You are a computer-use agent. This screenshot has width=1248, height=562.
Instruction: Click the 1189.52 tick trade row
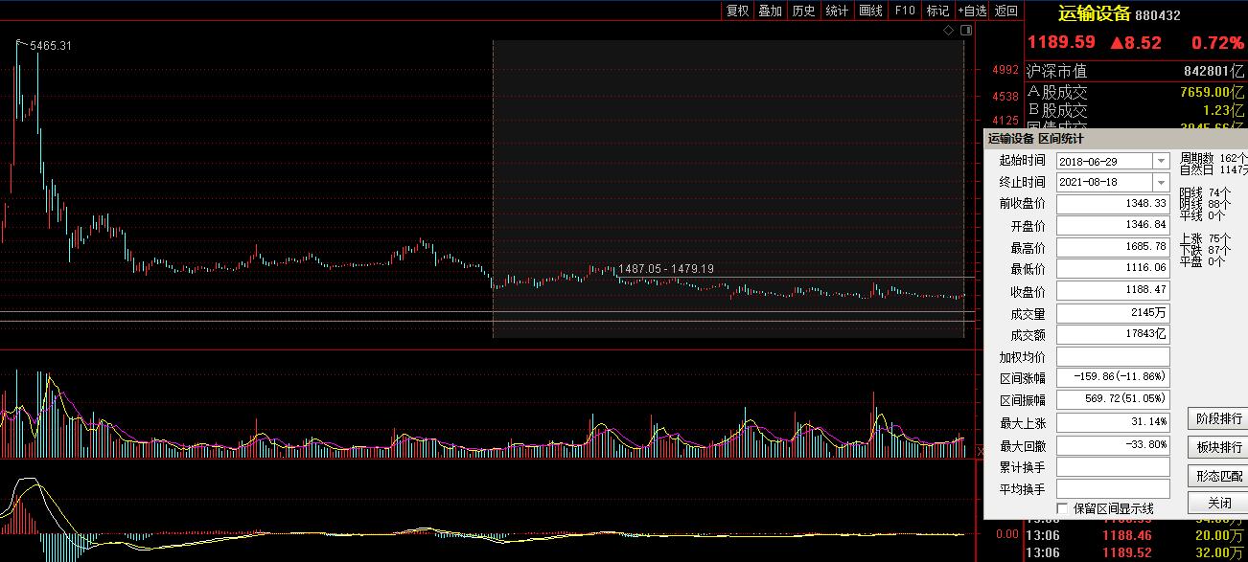pyautogui.click(x=1136, y=552)
